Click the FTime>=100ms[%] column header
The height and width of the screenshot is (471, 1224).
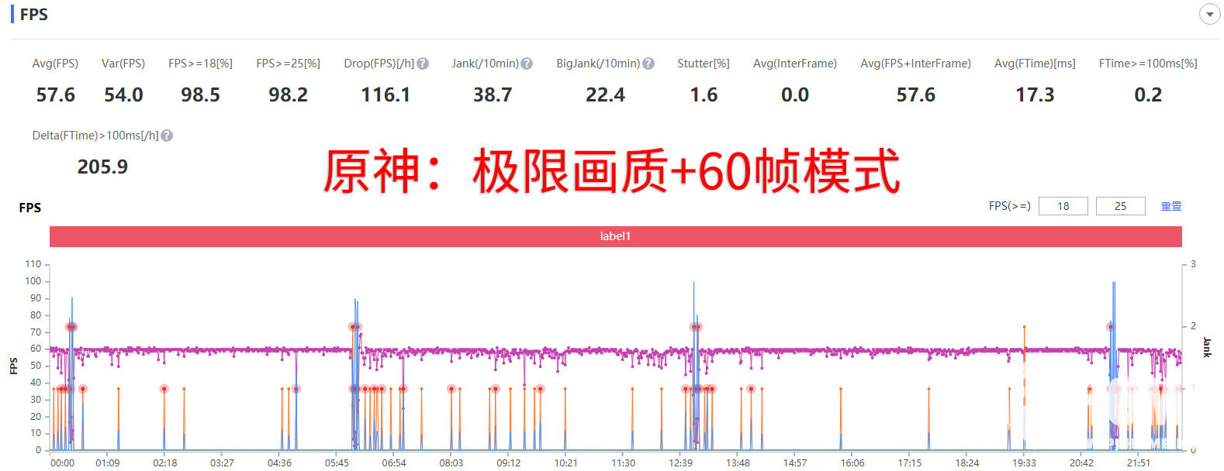(x=1147, y=64)
